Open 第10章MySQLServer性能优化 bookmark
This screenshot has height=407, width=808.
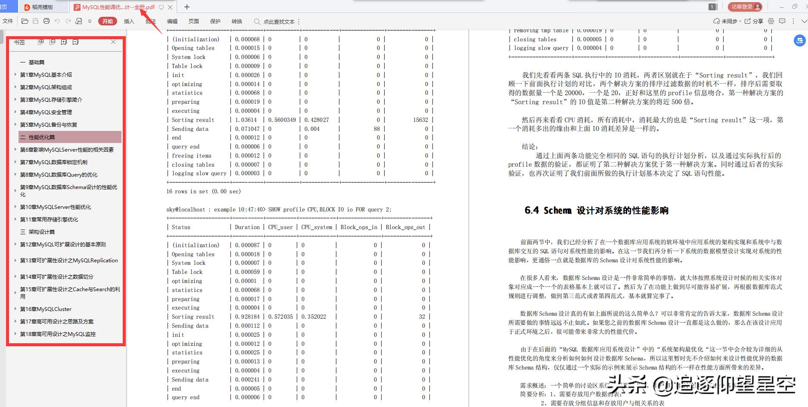tap(56, 207)
